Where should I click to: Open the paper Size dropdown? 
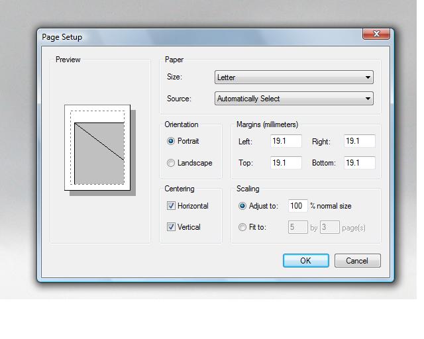click(294, 77)
